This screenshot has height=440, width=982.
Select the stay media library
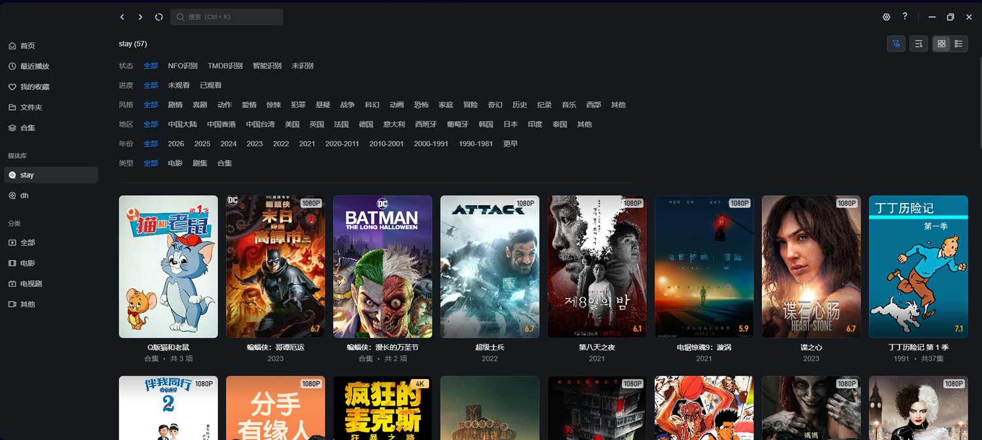click(x=51, y=175)
